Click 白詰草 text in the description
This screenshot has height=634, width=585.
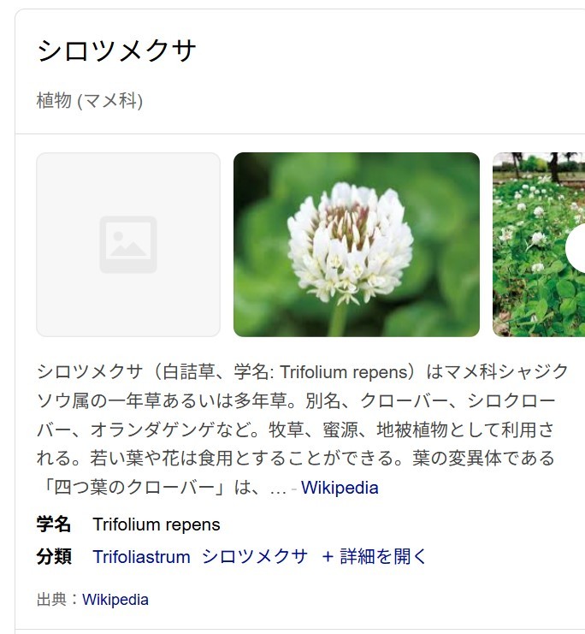188,372
